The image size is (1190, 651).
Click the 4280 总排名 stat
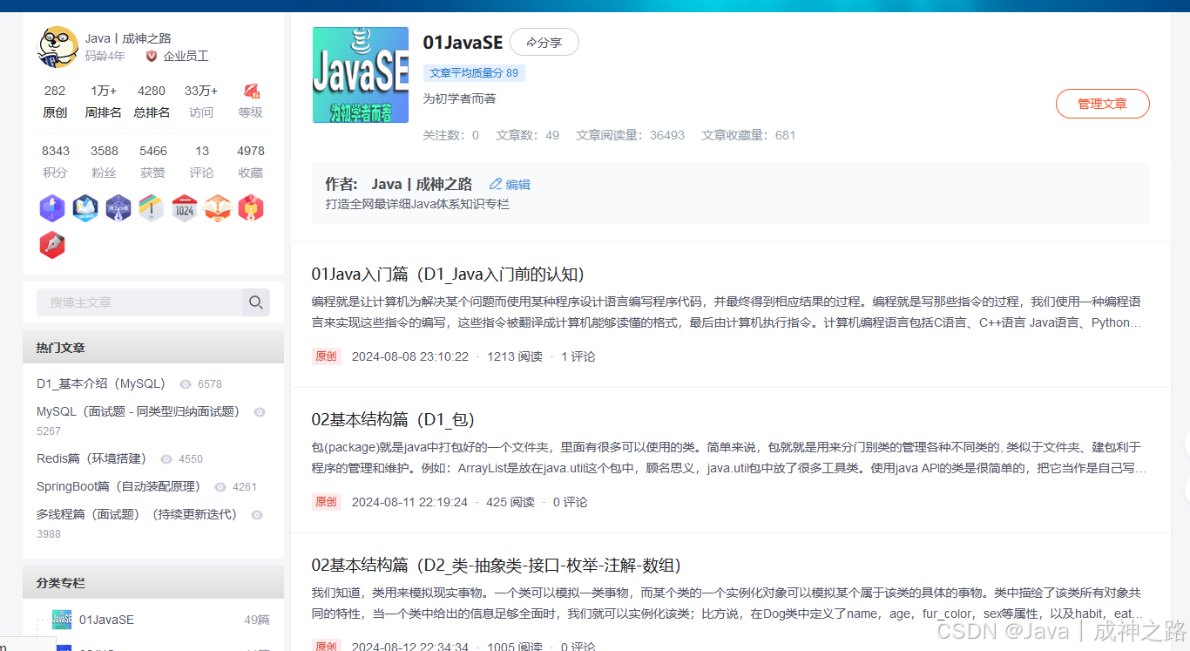[x=152, y=101]
